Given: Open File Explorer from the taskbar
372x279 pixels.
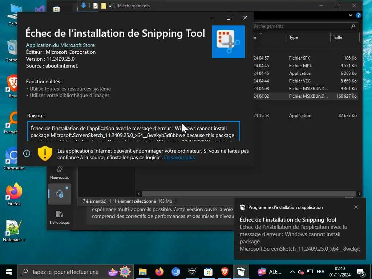Looking at the screenshot, I should click(x=142, y=272).
